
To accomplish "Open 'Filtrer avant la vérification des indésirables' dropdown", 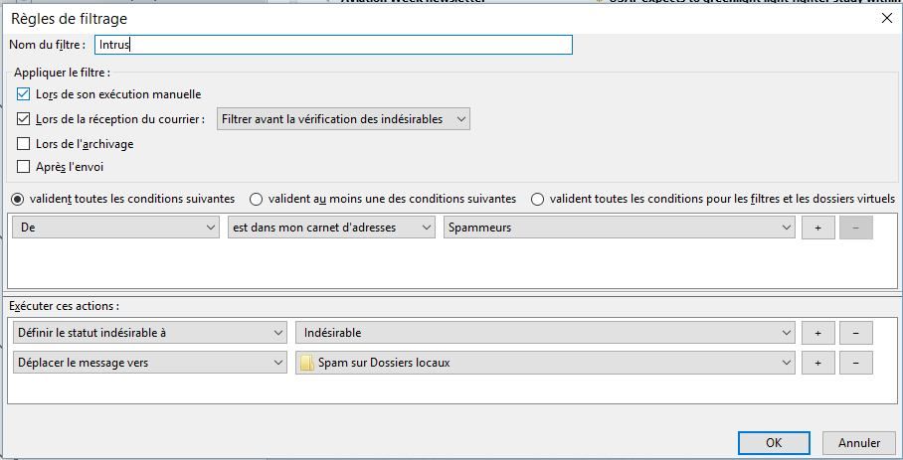I will [343, 119].
